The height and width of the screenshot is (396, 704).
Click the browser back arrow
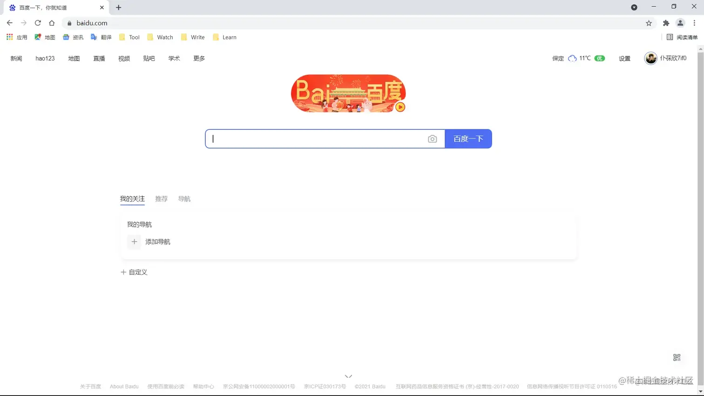pos(10,23)
